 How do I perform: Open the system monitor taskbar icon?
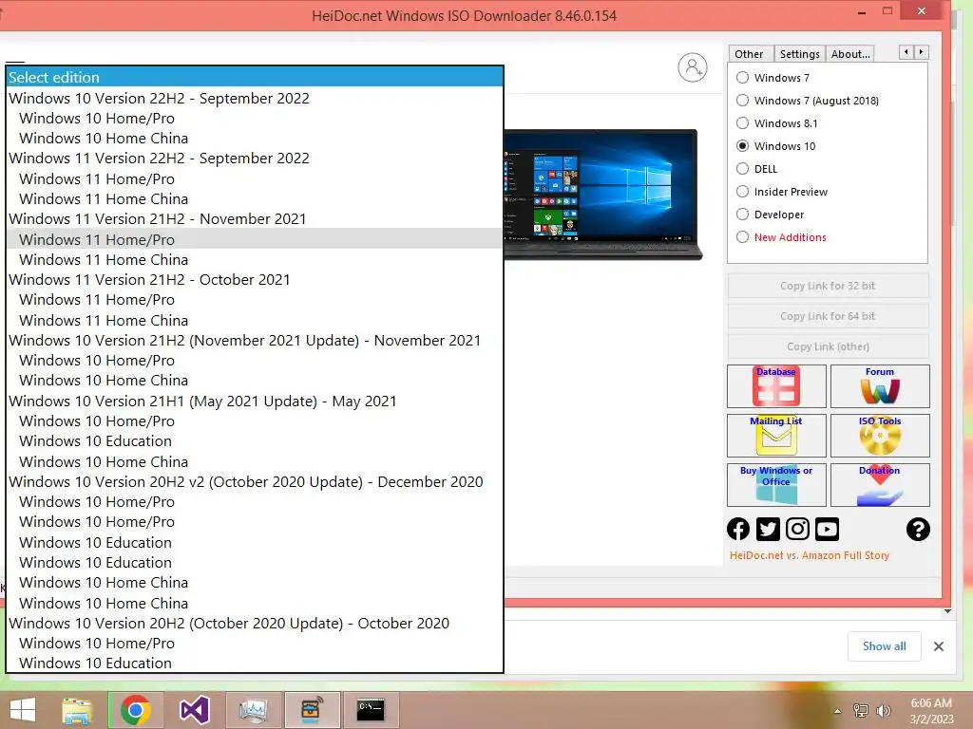click(253, 710)
